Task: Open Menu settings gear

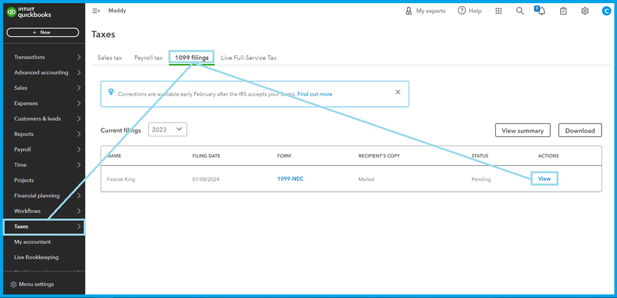Action: (14, 284)
